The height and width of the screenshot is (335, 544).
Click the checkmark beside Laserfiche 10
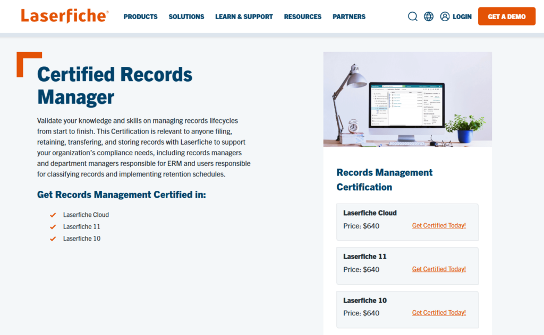(53, 239)
